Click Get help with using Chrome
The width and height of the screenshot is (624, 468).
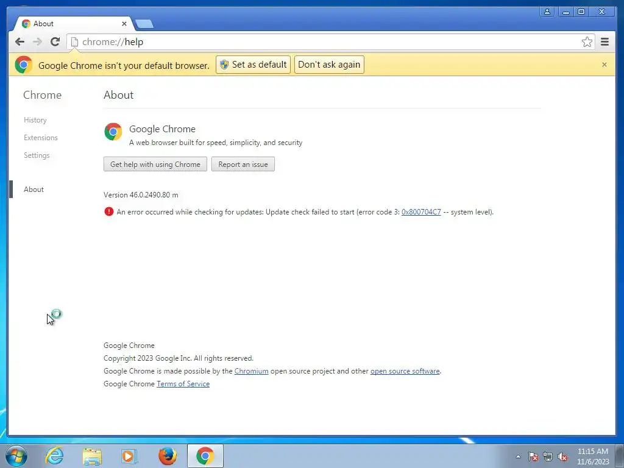(x=155, y=164)
